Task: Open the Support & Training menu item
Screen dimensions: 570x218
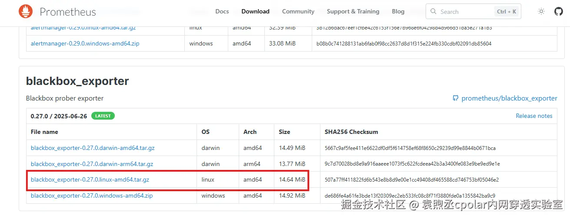Action: coord(353,12)
